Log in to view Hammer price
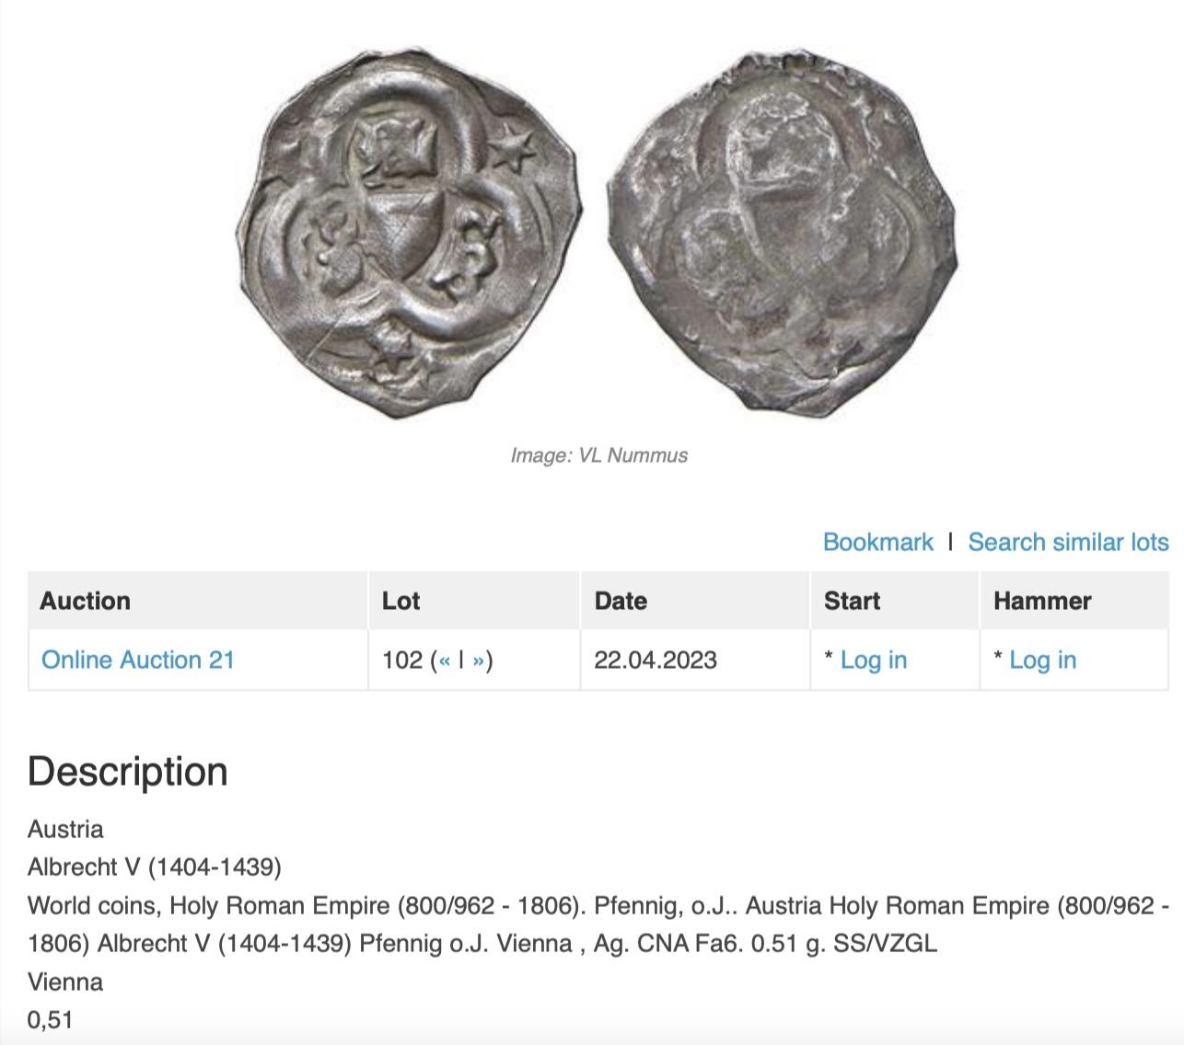Screen dimensions: 1184x1045 coord(1042,660)
